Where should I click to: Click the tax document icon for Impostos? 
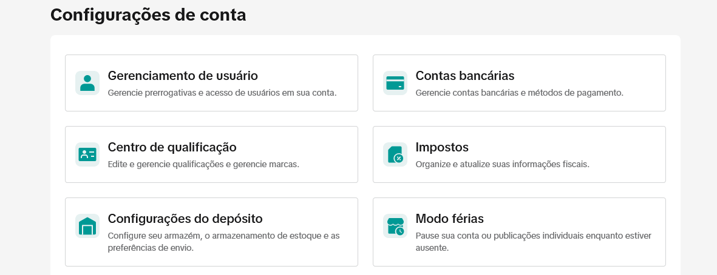point(395,154)
